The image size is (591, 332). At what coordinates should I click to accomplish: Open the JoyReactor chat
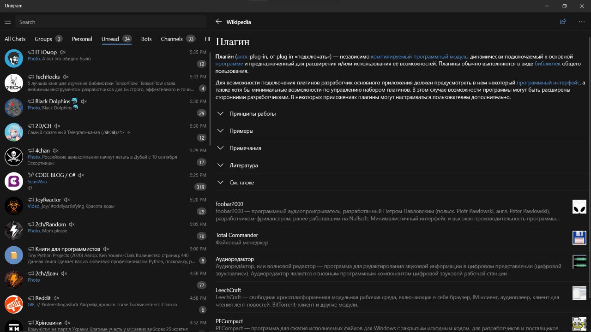(x=105, y=206)
